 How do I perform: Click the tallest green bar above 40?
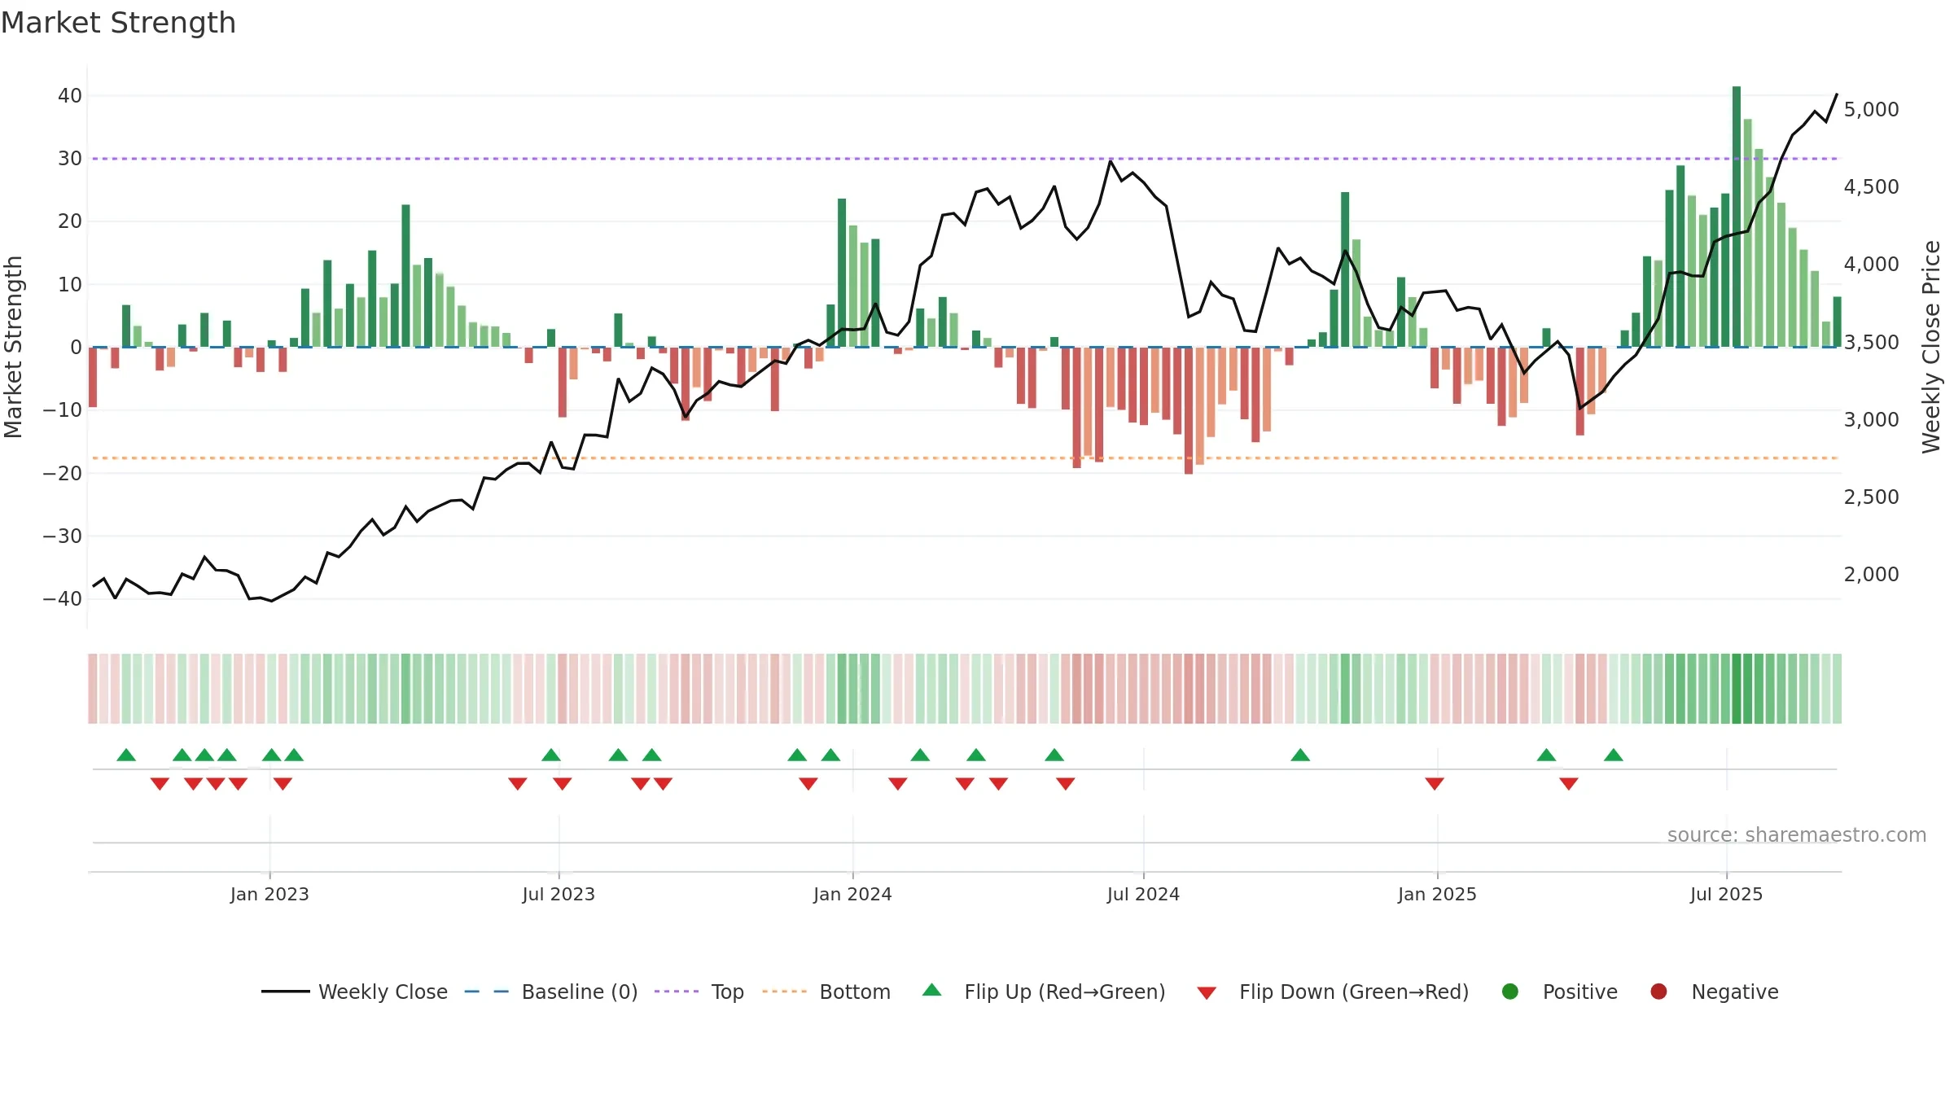1737,217
